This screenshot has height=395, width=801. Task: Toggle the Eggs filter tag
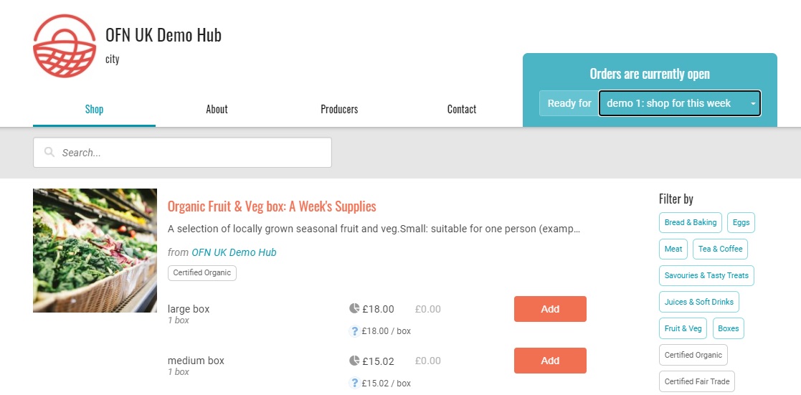(x=741, y=222)
